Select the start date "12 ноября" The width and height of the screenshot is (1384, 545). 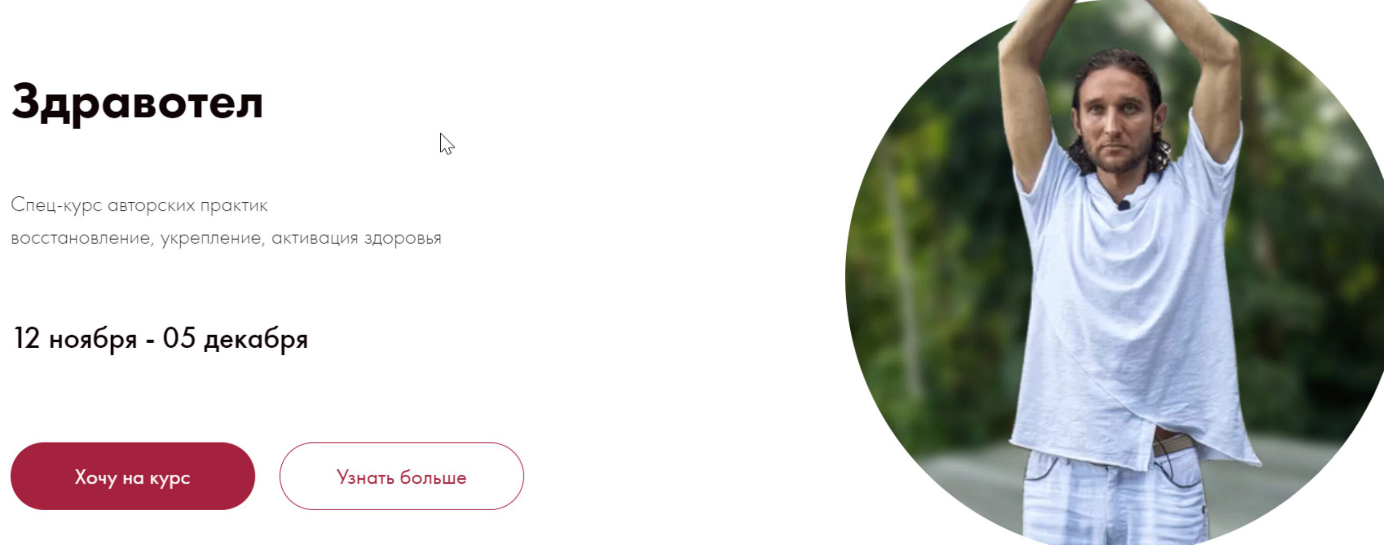(x=75, y=339)
